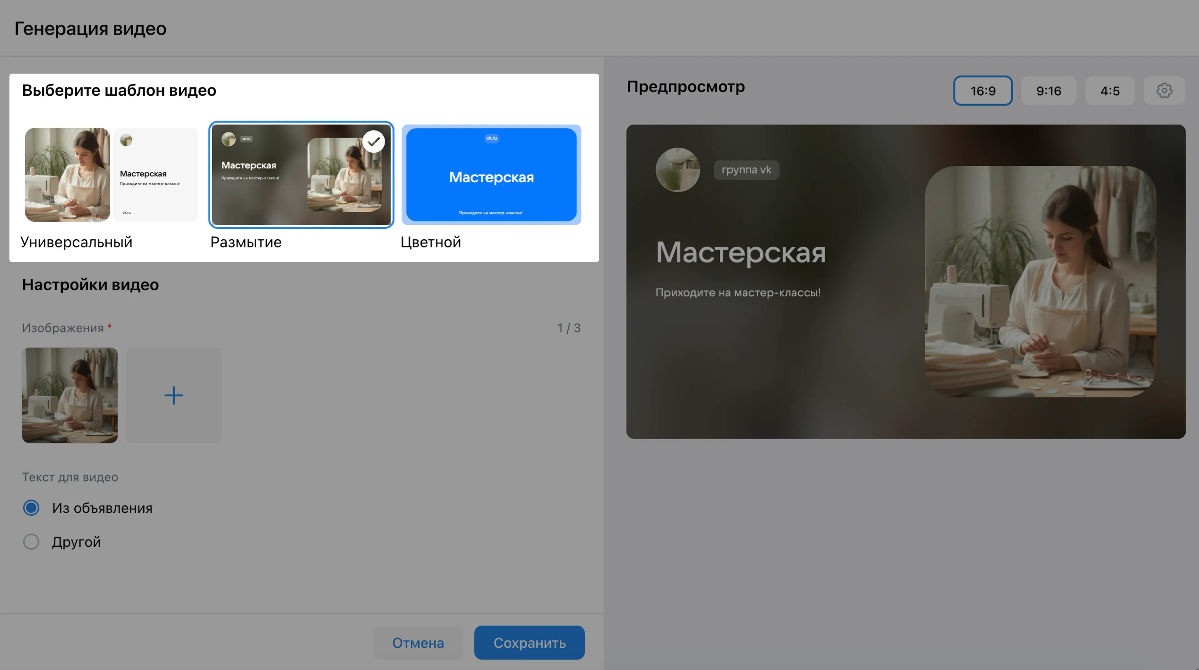Click the Мастерская heading in preview
Screen dimensions: 1199x670
740,253
